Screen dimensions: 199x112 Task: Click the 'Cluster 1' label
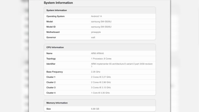click(x=51, y=77)
